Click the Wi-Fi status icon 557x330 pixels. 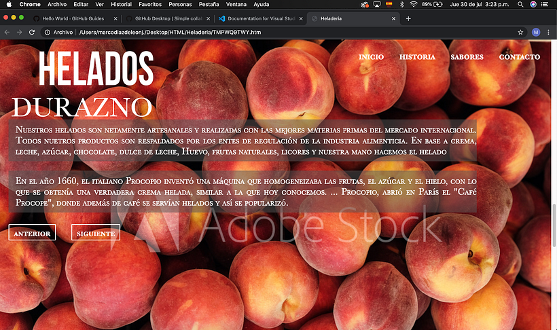(x=413, y=4)
